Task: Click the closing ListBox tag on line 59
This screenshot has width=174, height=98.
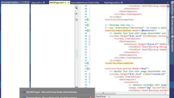Action: 116,60
